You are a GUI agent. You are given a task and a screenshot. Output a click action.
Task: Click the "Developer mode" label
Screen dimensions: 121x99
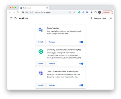pyautogui.click(x=100, y=18)
